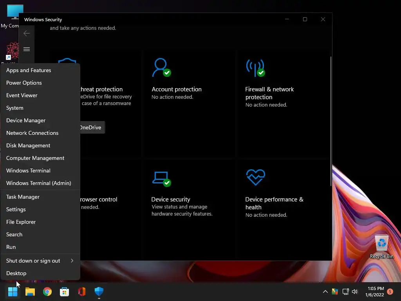The image size is (401, 301).
Task: Open the notification badge showing 5
Action: pyautogui.click(x=390, y=291)
